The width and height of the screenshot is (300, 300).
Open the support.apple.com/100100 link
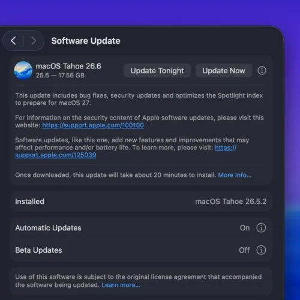(x=93, y=125)
